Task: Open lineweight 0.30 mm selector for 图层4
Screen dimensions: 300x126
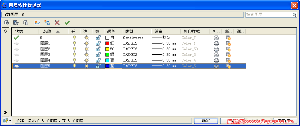Action: click(164, 61)
